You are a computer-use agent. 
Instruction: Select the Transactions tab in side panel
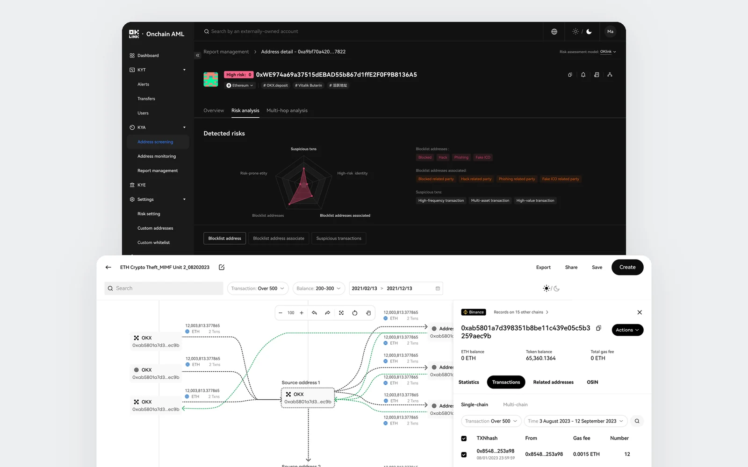click(x=506, y=382)
